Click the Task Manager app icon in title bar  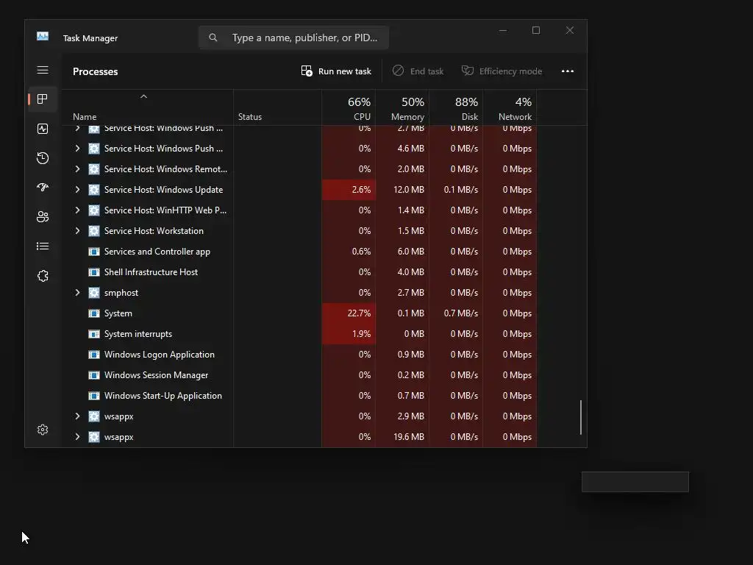[x=43, y=37]
